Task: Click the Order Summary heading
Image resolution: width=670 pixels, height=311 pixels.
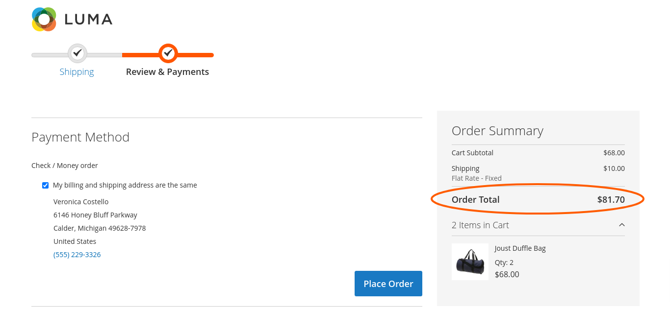Action: (x=497, y=131)
